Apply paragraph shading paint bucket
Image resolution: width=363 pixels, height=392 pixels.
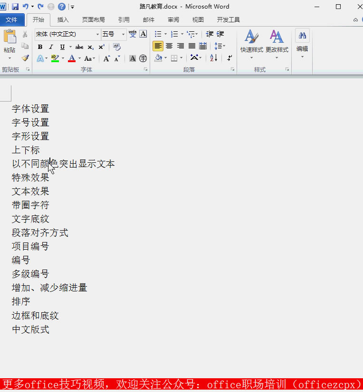click(x=158, y=58)
